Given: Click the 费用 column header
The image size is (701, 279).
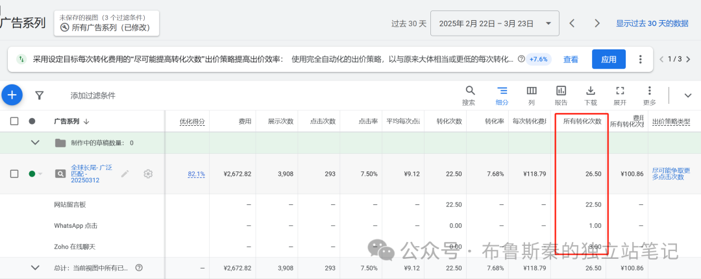Looking at the screenshot, I should (x=245, y=121).
